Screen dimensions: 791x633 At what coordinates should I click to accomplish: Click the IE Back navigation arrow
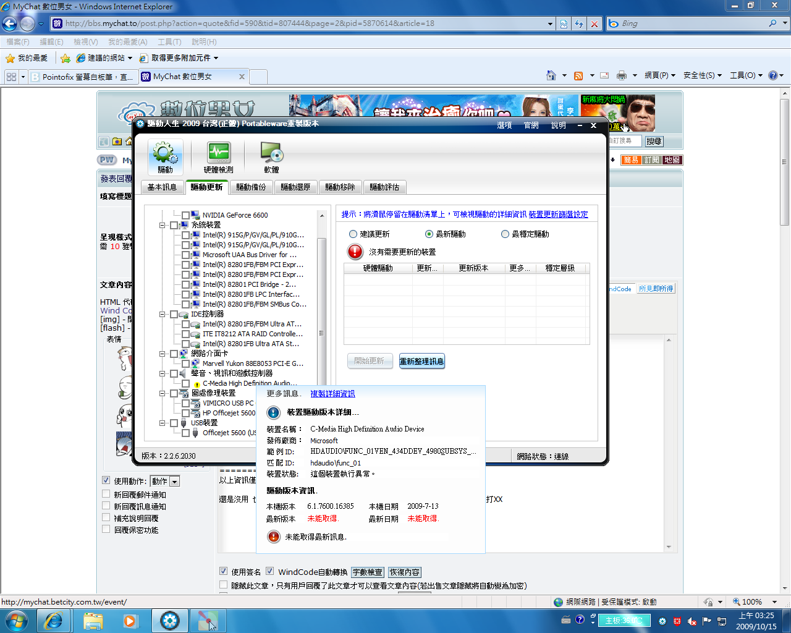[10, 23]
